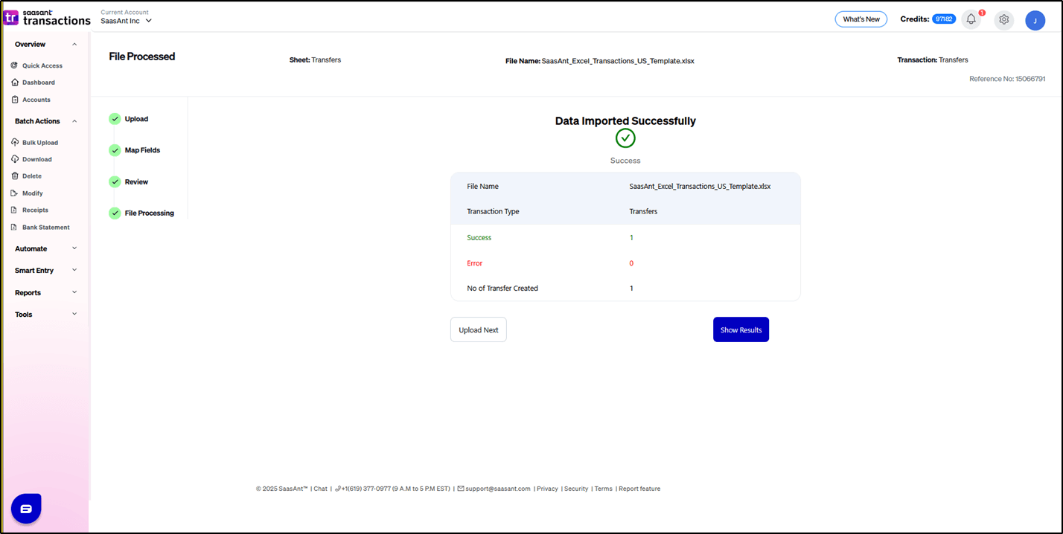
Task: Open the chat widget bubble icon
Action: click(x=26, y=509)
